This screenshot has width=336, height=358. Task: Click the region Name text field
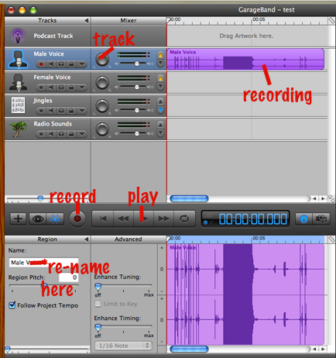[43, 263]
